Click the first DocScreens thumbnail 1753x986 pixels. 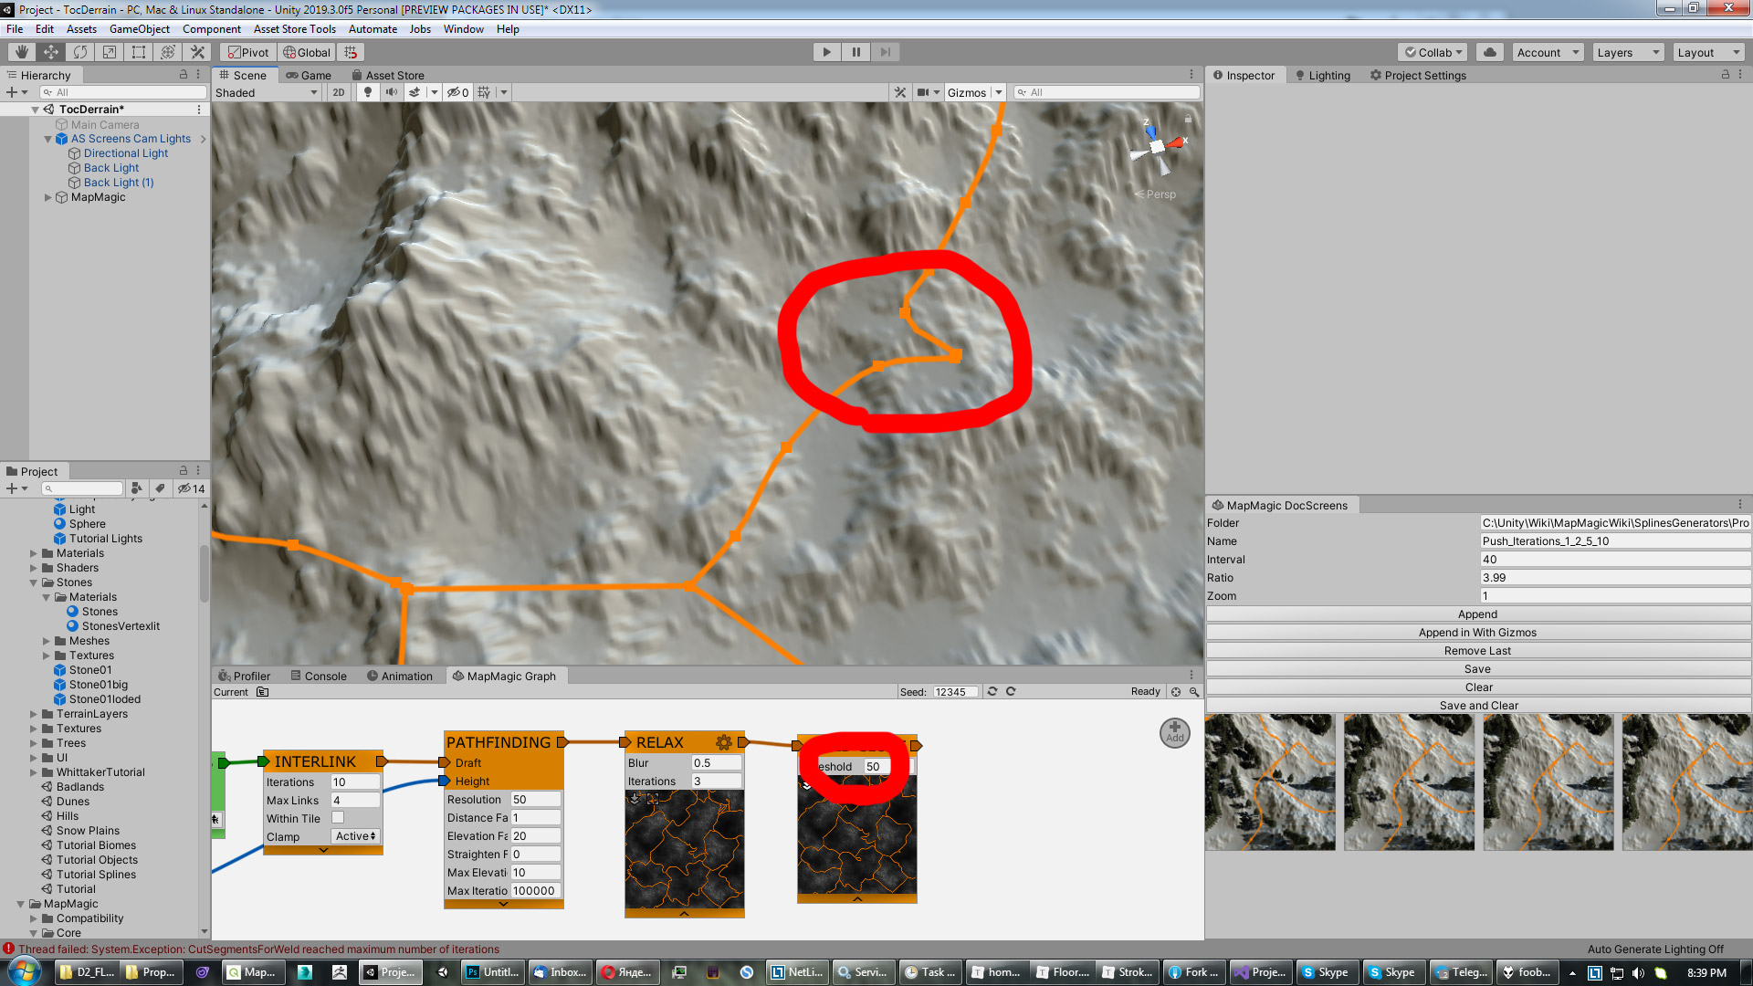tap(1270, 782)
